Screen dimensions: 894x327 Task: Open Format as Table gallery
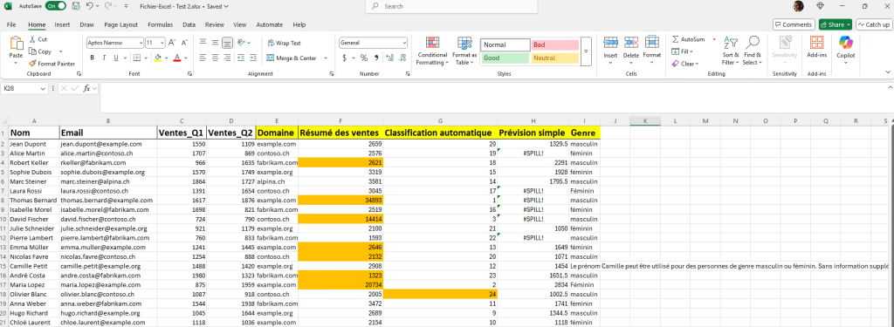[464, 51]
